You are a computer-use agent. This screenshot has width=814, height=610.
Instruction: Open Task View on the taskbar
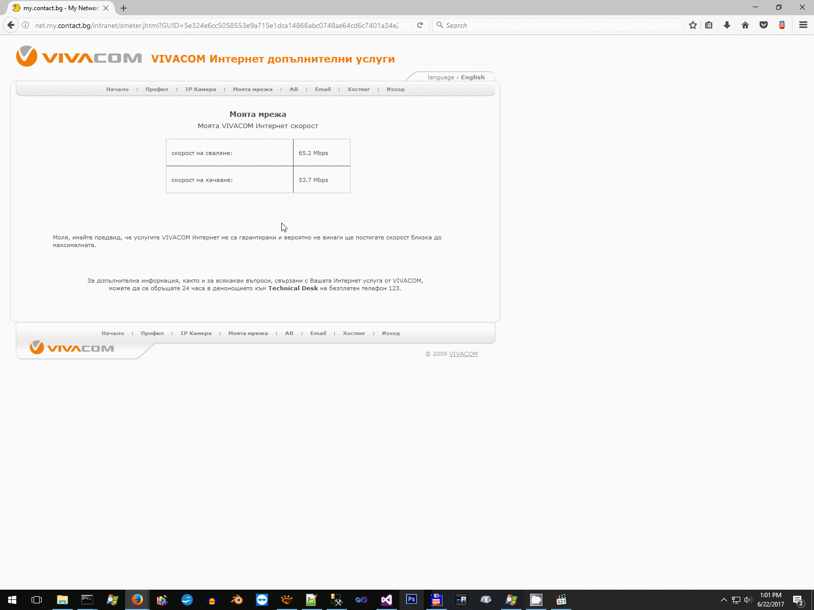tap(37, 600)
